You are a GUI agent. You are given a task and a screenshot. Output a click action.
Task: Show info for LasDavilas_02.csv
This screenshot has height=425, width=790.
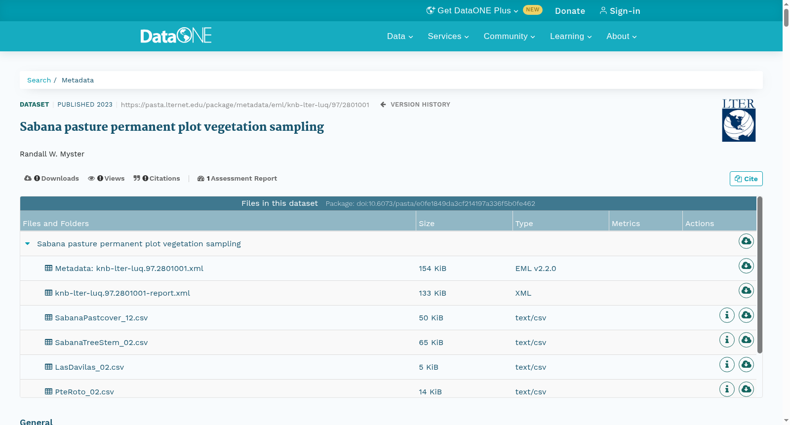tap(727, 364)
